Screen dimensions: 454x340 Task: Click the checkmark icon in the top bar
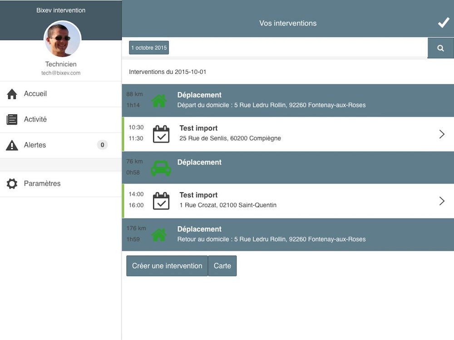pos(444,22)
